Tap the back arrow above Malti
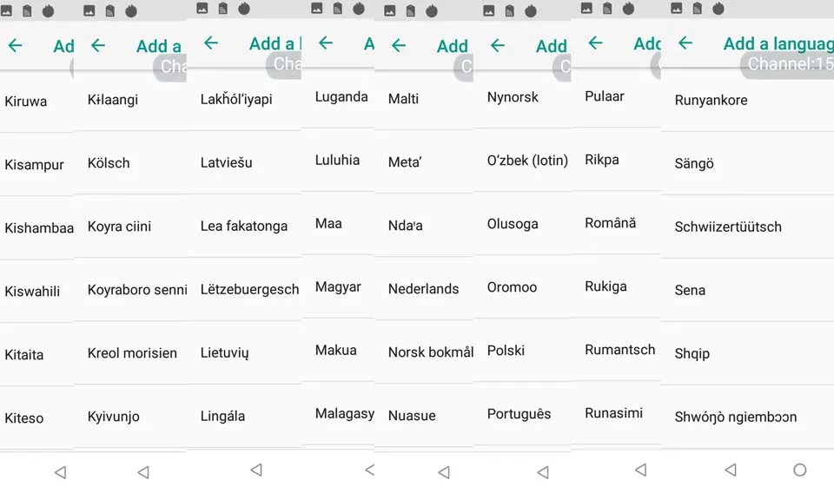Viewport: 834px width, 493px height. (399, 45)
